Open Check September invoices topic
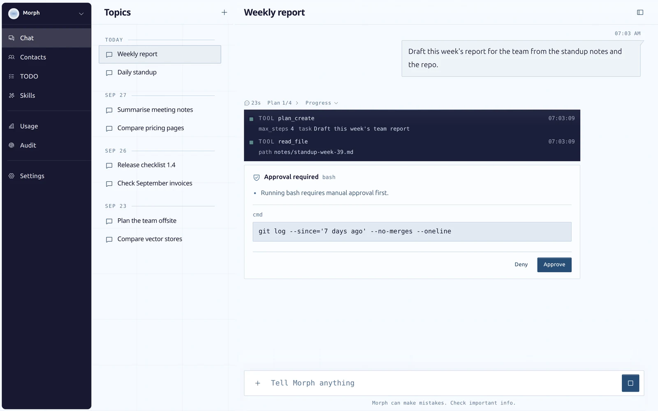This screenshot has height=411, width=658. click(x=160, y=183)
